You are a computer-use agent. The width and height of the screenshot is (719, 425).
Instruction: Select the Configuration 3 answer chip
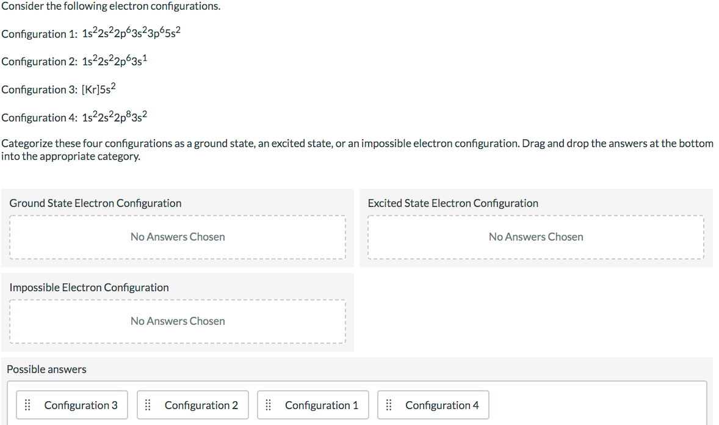[x=71, y=405]
